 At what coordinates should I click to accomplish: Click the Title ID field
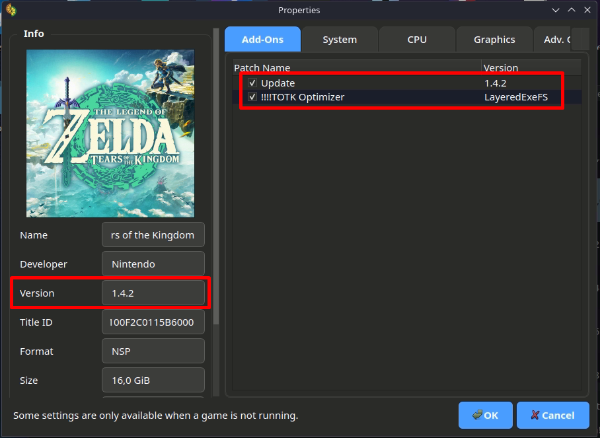(153, 322)
